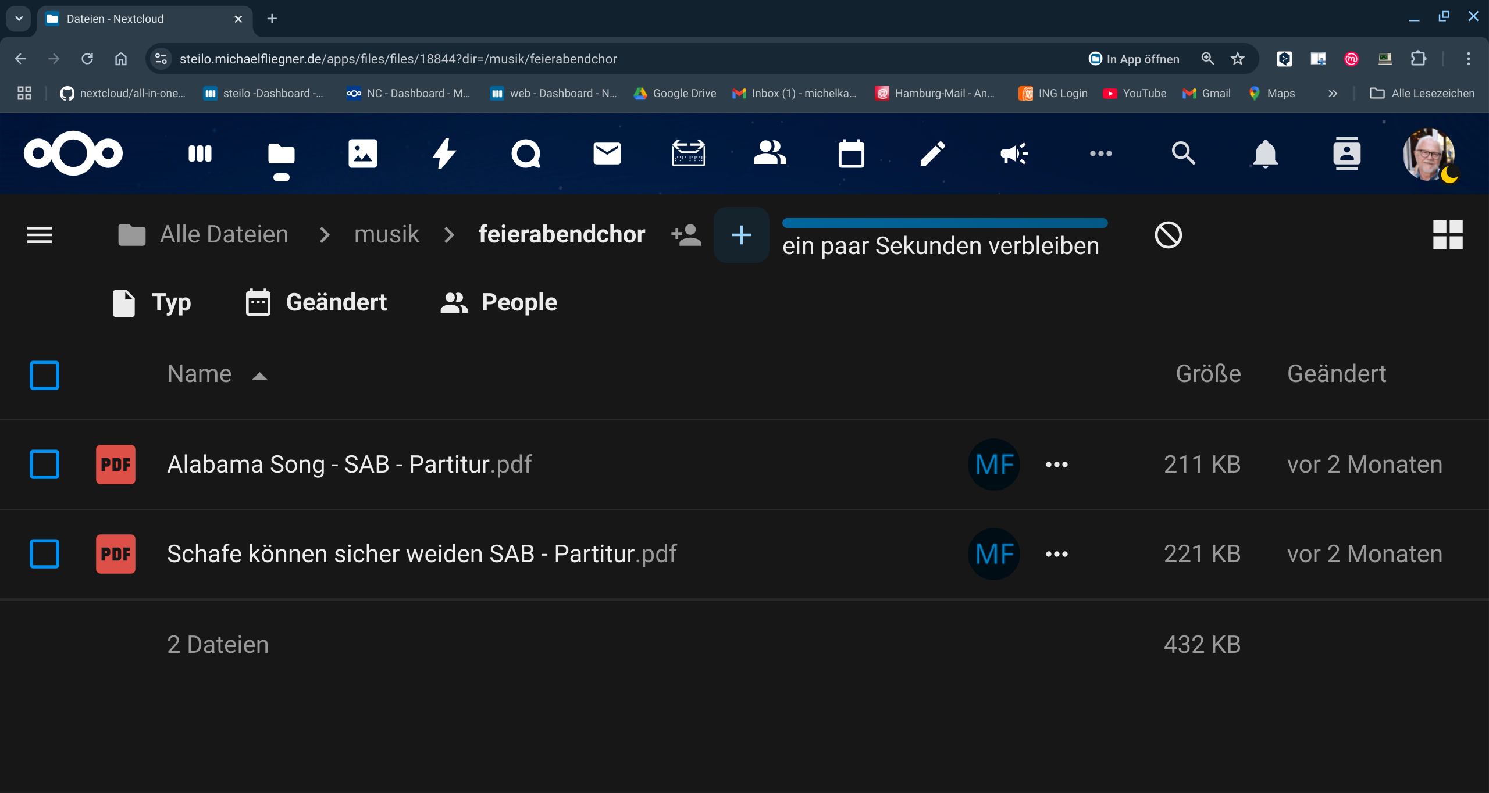Select all files checkbox
The image size is (1489, 793).
click(x=44, y=375)
